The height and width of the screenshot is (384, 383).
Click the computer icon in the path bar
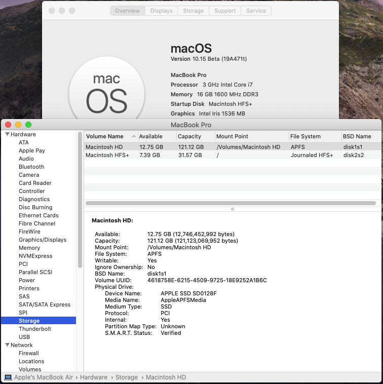tap(8, 377)
